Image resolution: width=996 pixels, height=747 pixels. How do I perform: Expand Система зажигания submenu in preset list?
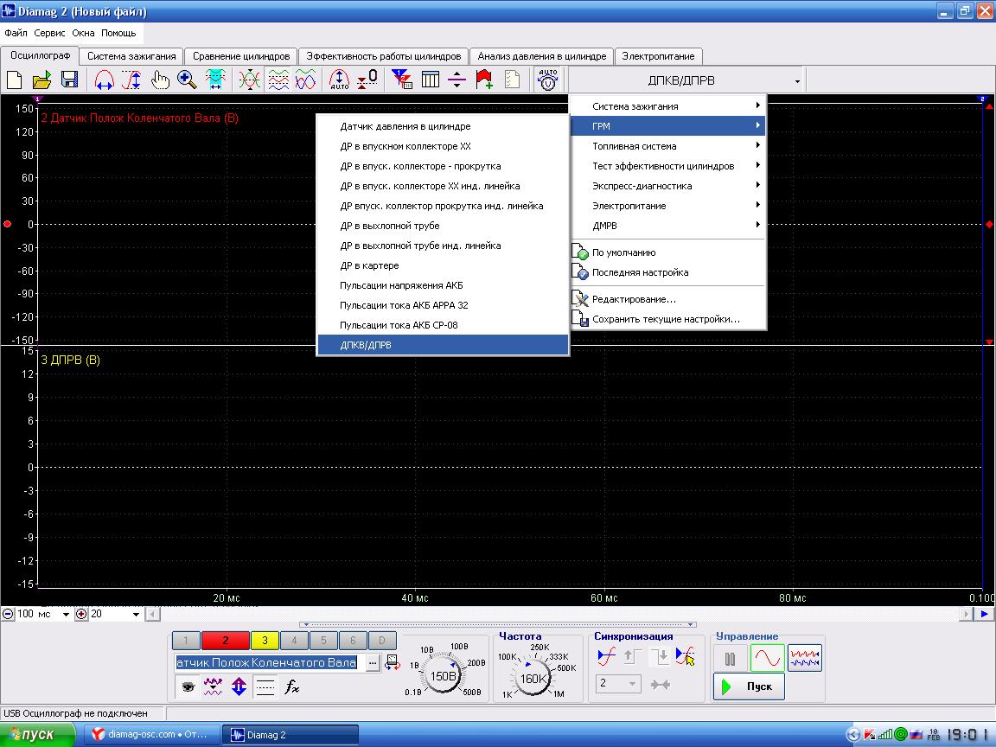coord(668,106)
